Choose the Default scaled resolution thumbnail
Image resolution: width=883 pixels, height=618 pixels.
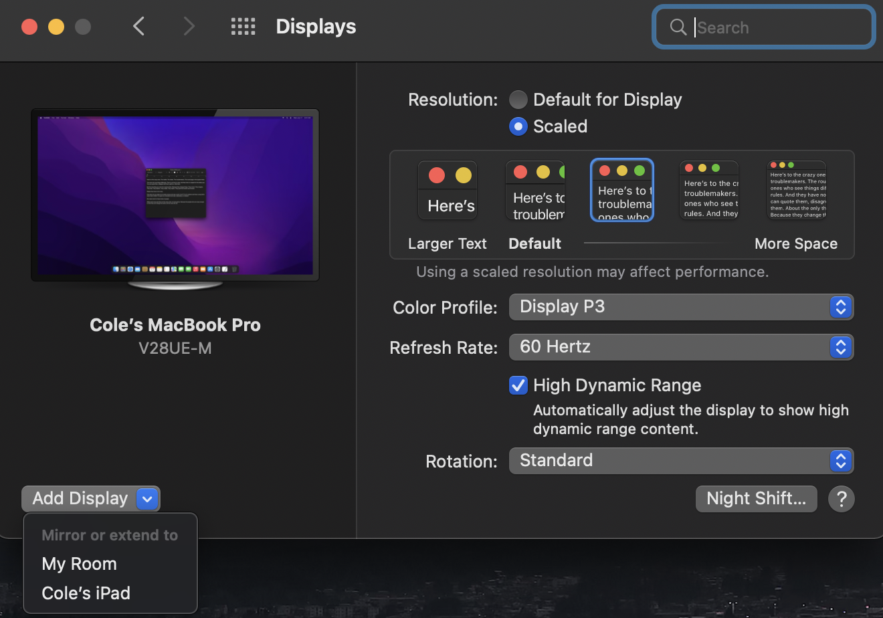tap(535, 191)
